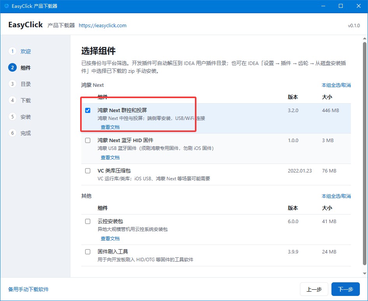Click the 上一步 button
Screen dimensions: 368x301
(314, 289)
